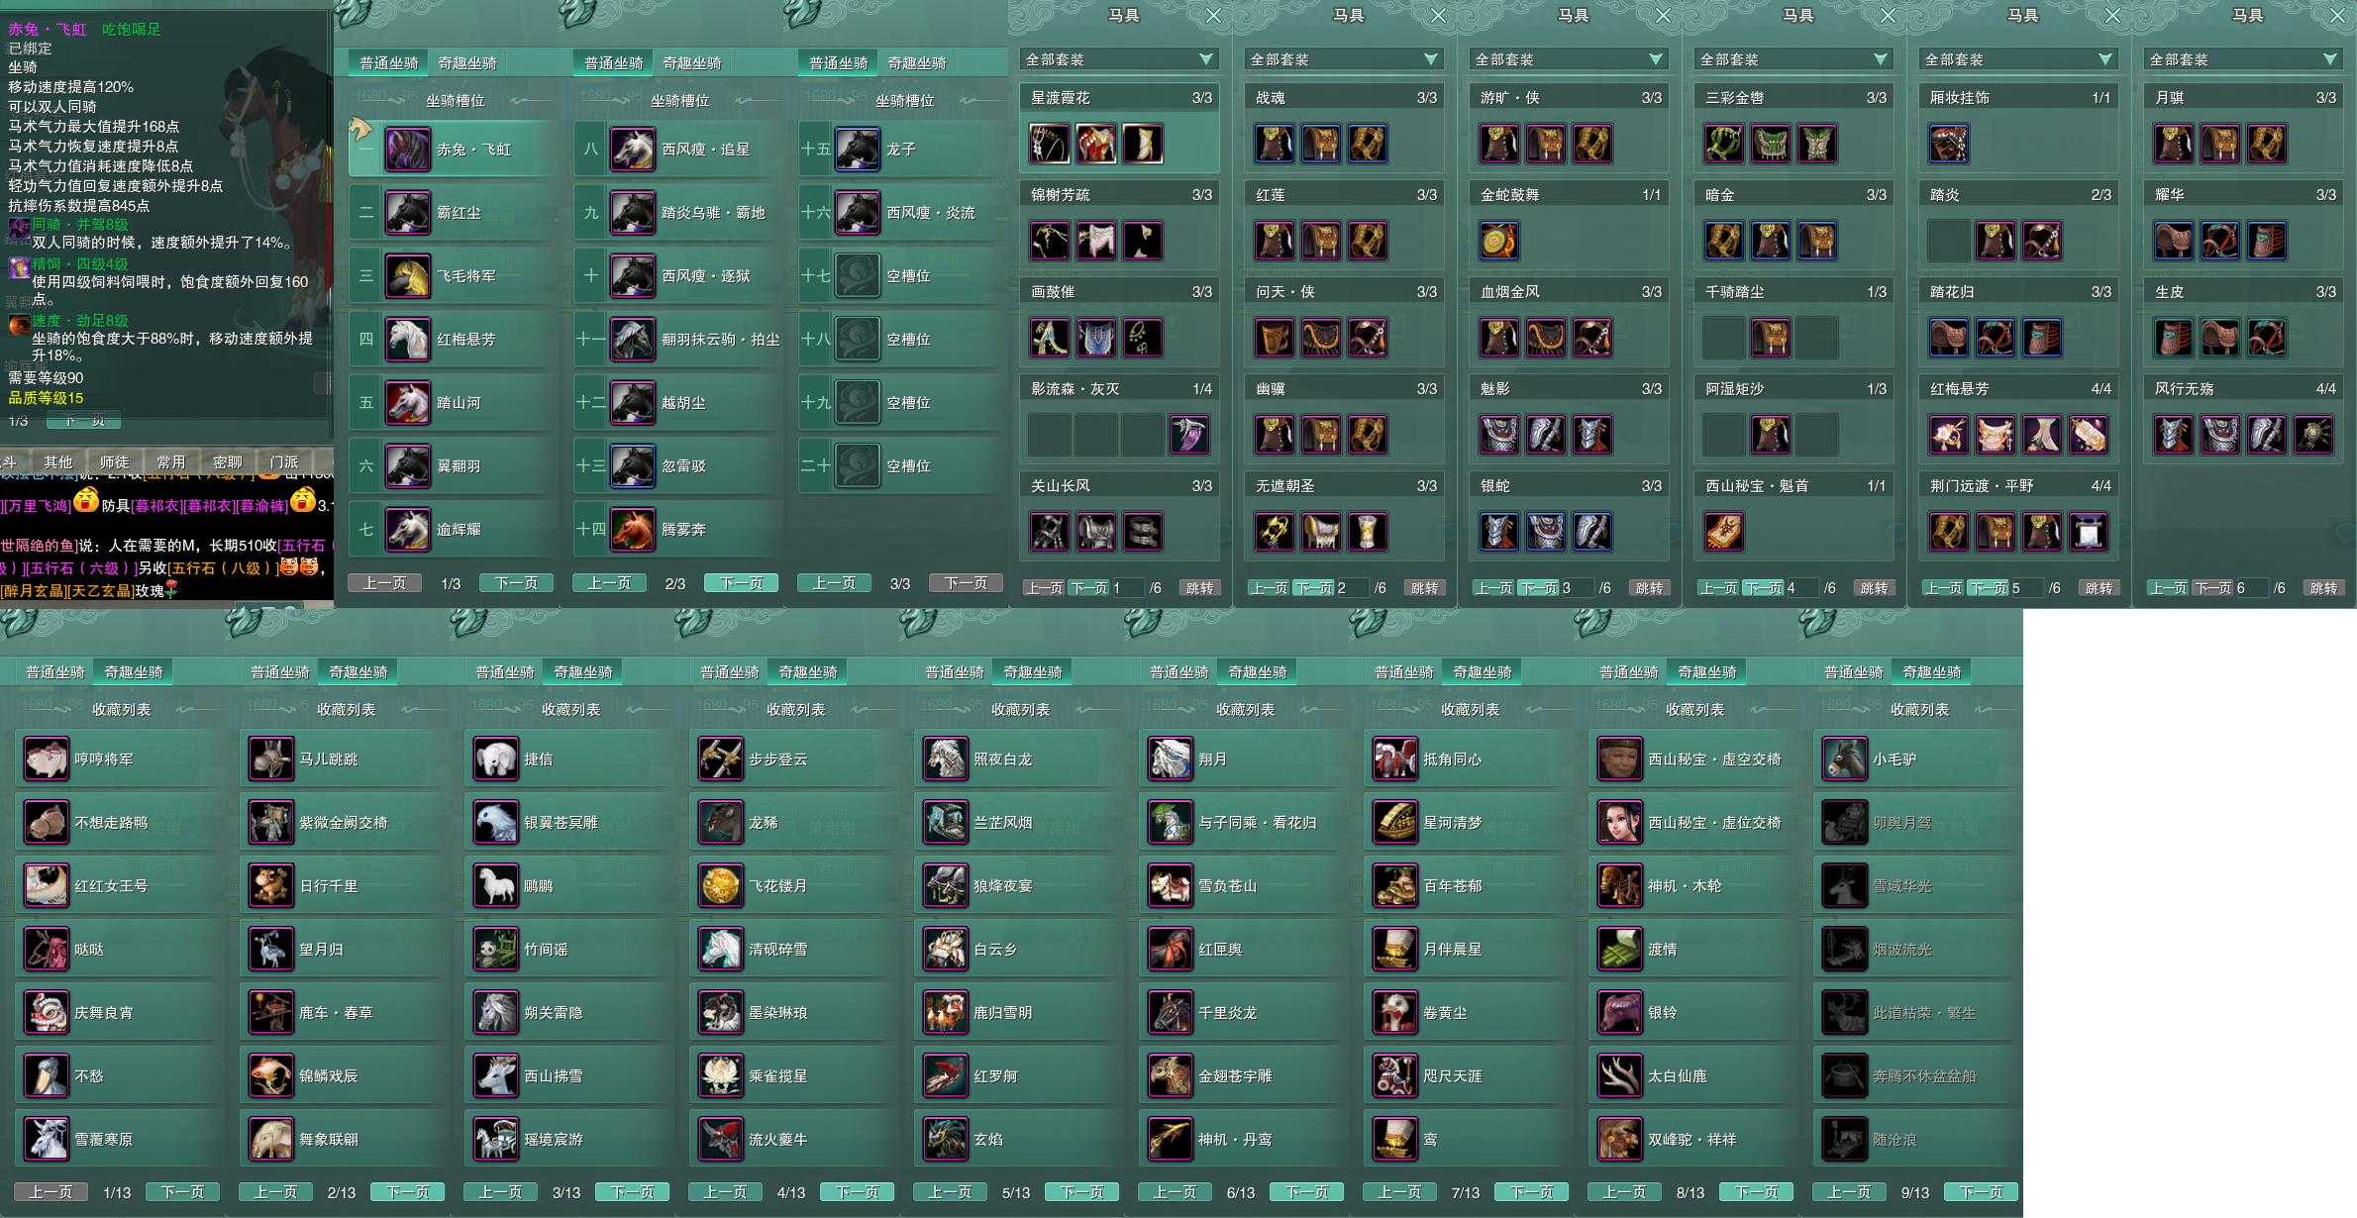This screenshot has height=1218, width=2357.
Task: Open 全部套装 dropdown above 星渡霞花 set
Action: pyautogui.click(x=1119, y=59)
